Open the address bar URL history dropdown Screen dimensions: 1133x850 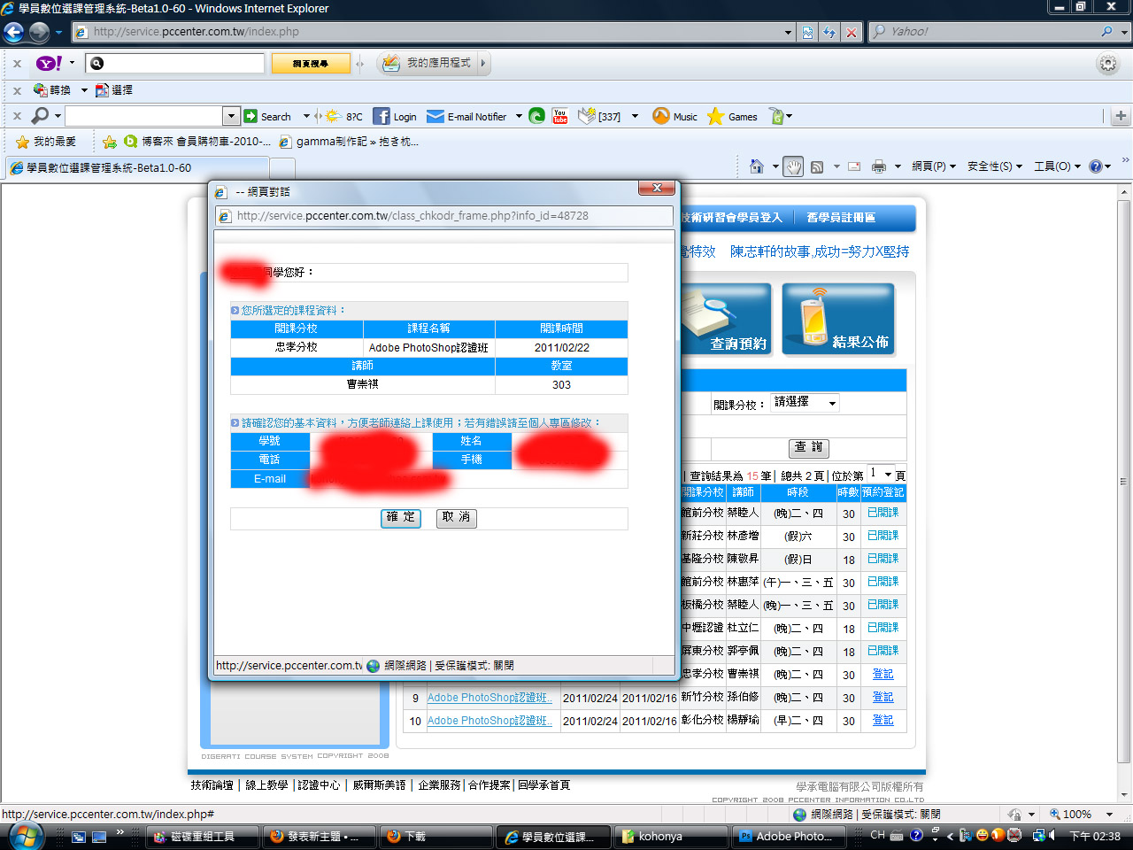click(x=788, y=32)
